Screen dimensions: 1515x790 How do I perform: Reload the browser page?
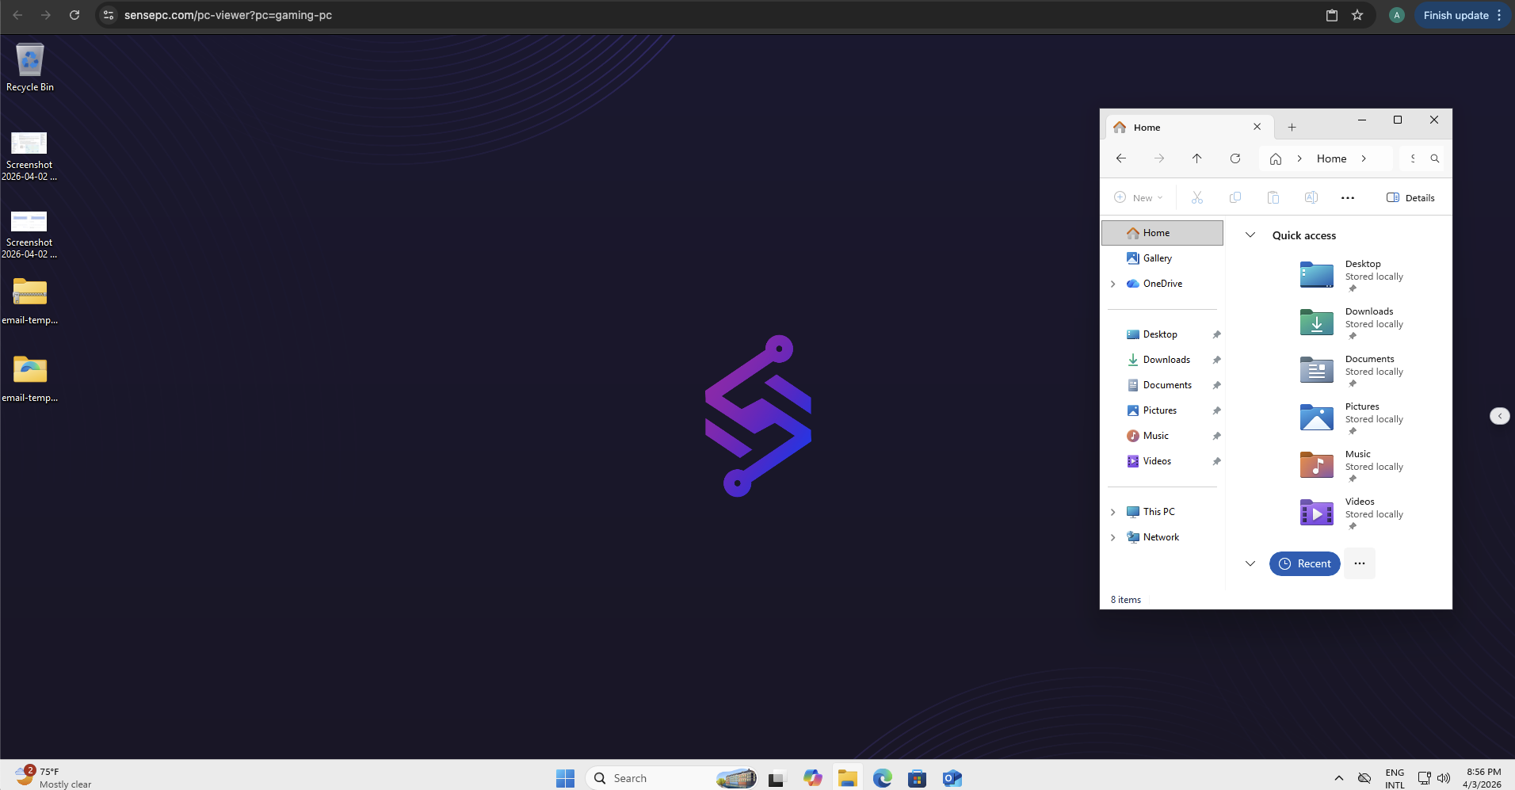pyautogui.click(x=74, y=15)
